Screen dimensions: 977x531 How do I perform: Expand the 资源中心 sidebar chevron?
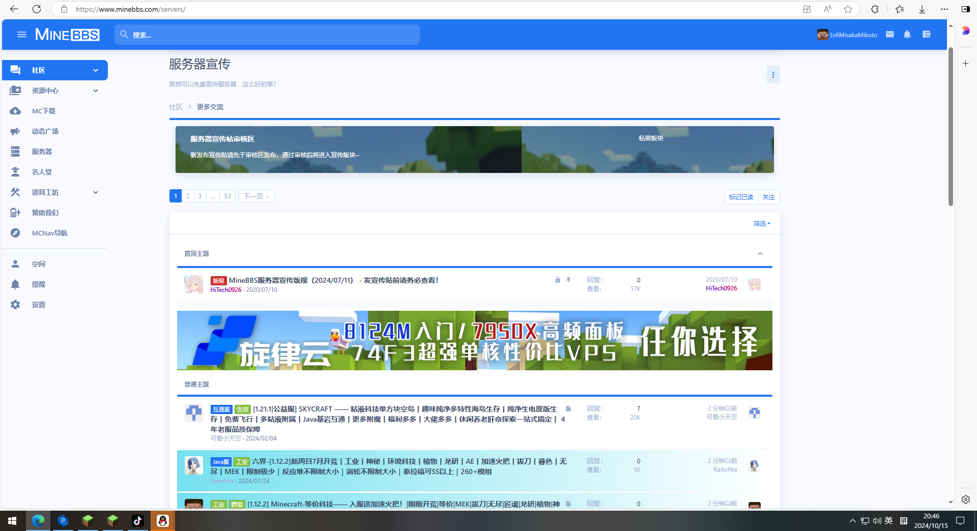[96, 91]
